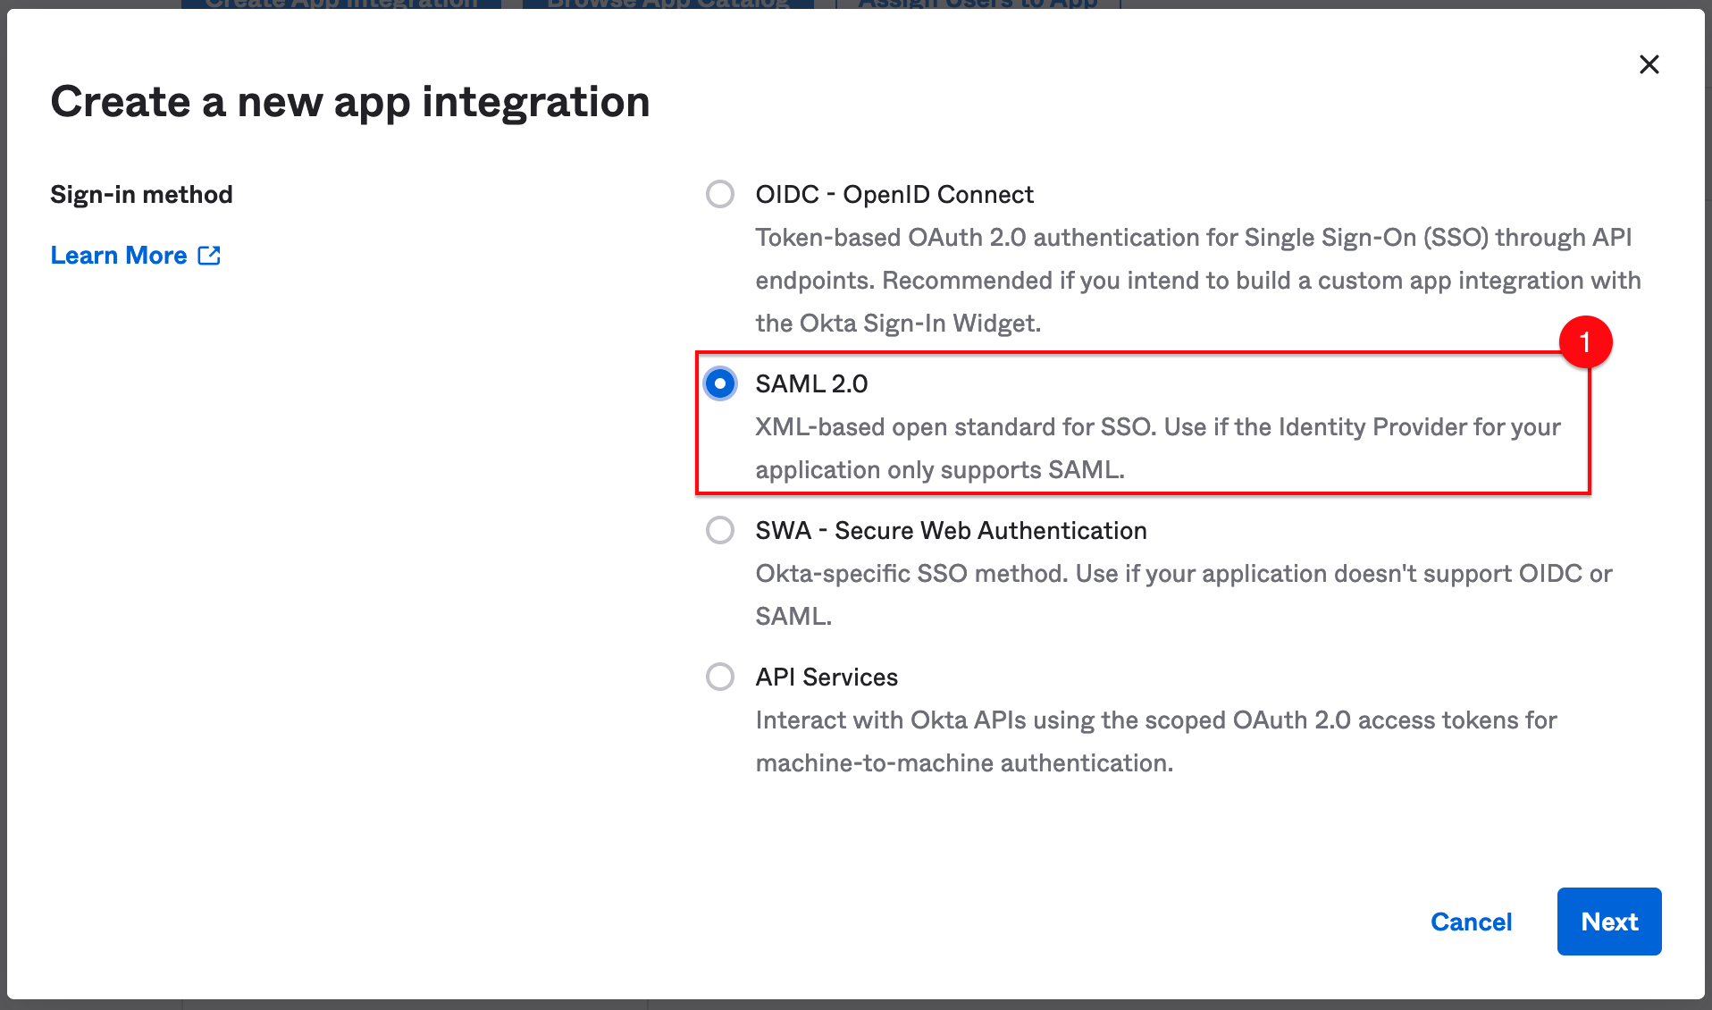
Task: Open the Learn More link
Action: [118, 255]
